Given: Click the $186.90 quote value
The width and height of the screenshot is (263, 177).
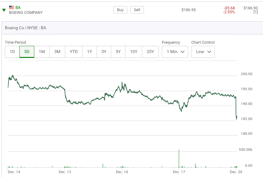Looking at the screenshot, I should (x=251, y=8).
